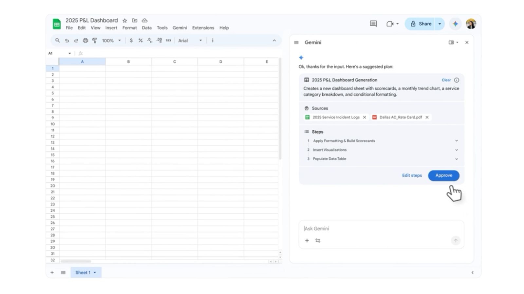Screen dimensions: 524x294
Task: Open the Gemini menu
Action: point(179,28)
